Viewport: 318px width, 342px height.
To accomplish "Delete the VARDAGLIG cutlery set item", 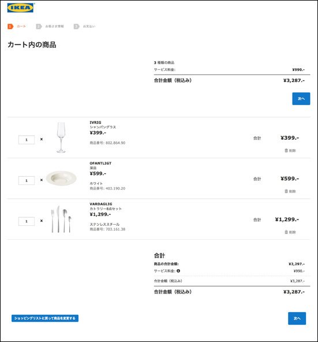I will point(290,232).
